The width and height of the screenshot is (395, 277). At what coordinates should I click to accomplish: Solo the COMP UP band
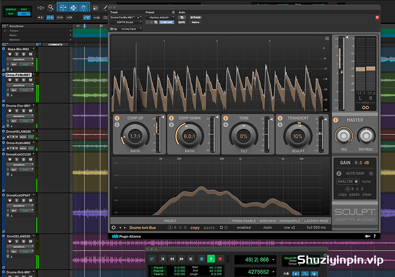[x=117, y=125]
